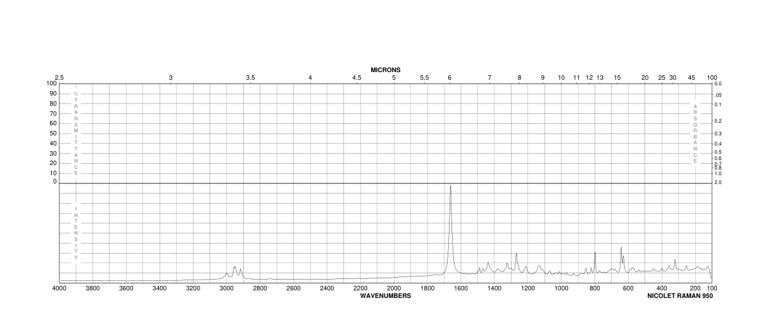Click the 3600 wavenumber tick label
The image size is (775, 334).
(x=126, y=288)
